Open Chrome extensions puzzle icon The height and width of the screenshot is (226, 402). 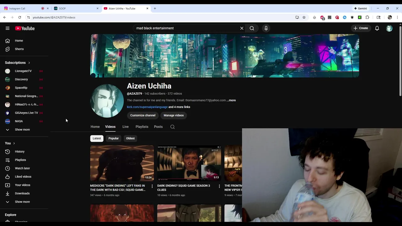tap(367, 17)
